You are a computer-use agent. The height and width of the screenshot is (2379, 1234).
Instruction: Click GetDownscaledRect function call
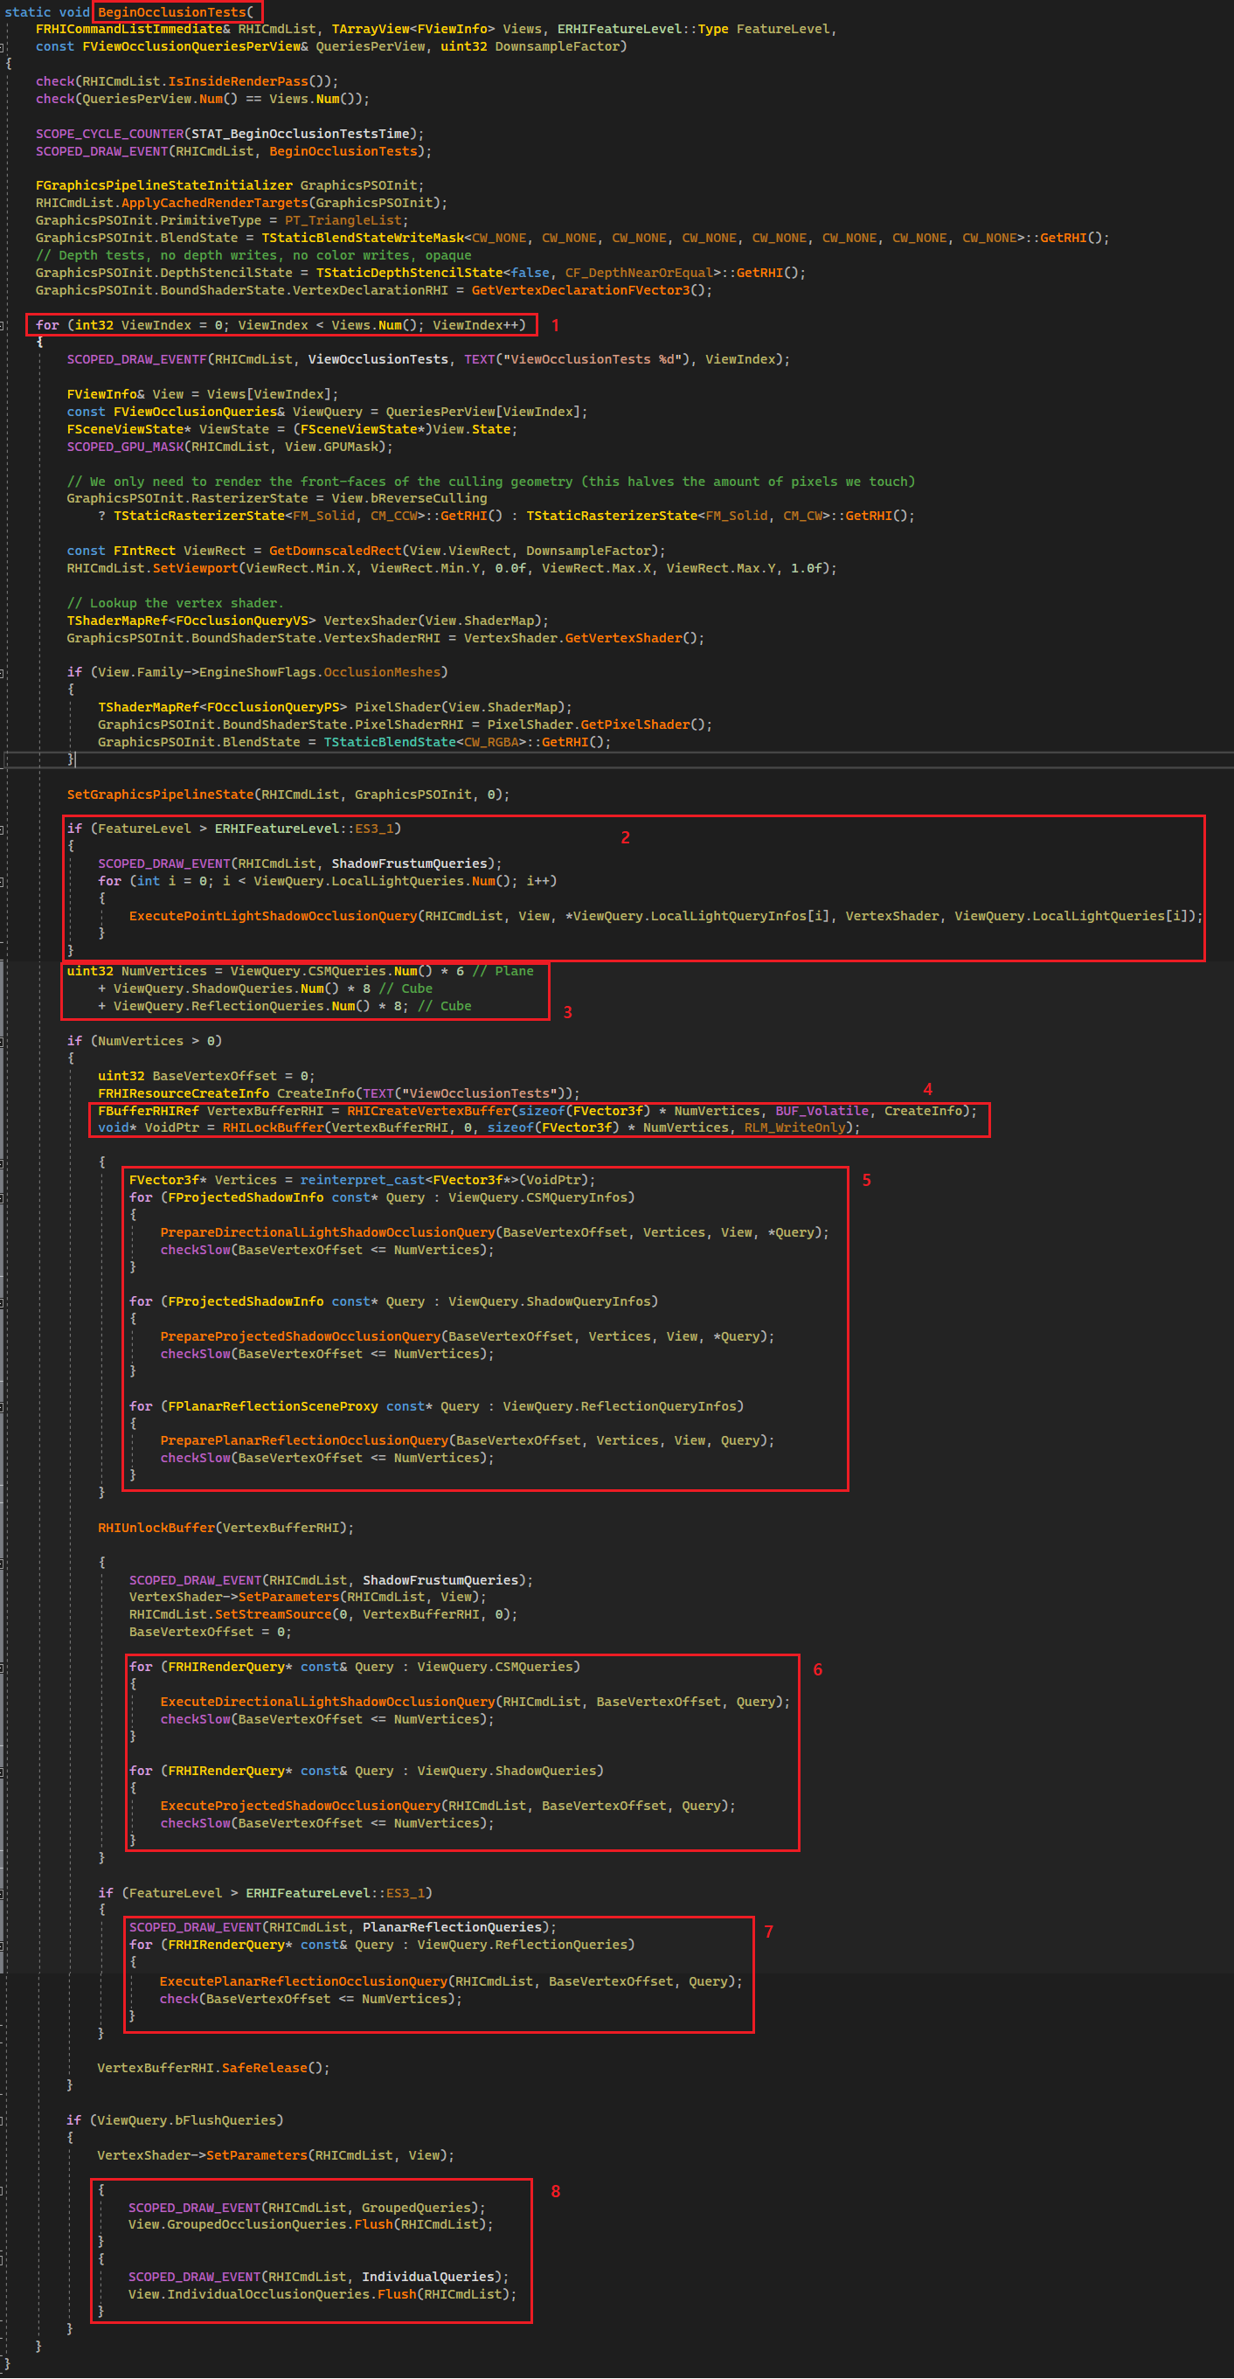coord(336,551)
